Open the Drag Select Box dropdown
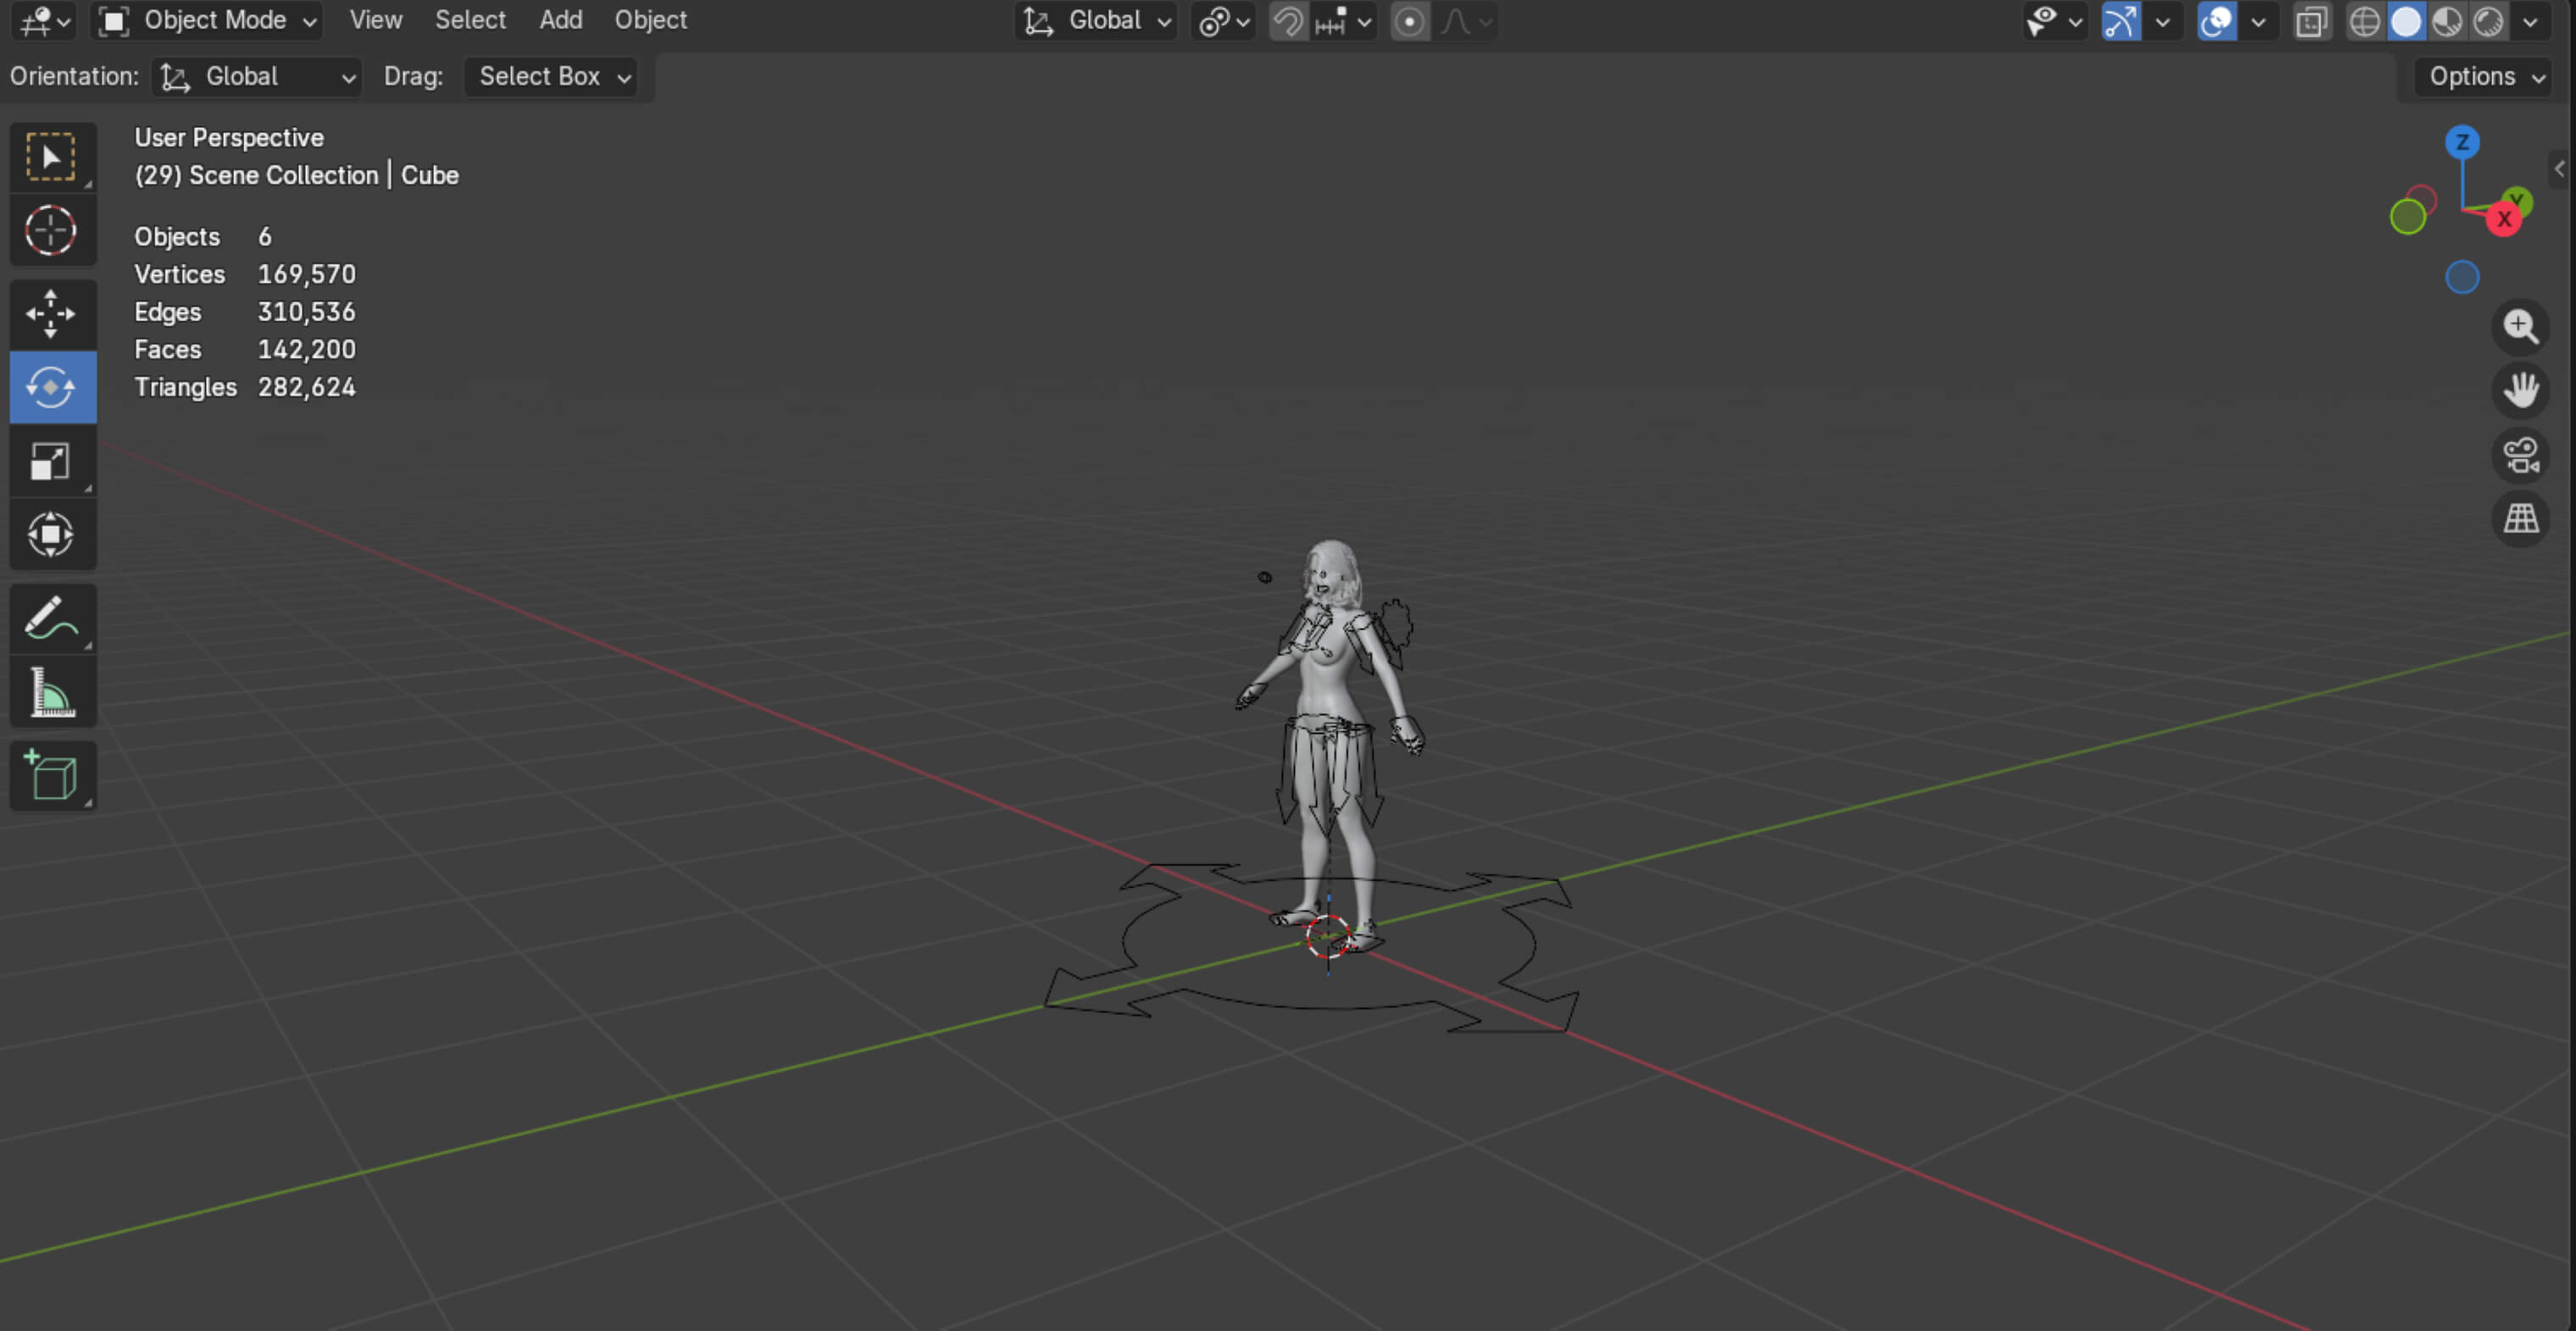The height and width of the screenshot is (1331, 2576). coord(551,77)
